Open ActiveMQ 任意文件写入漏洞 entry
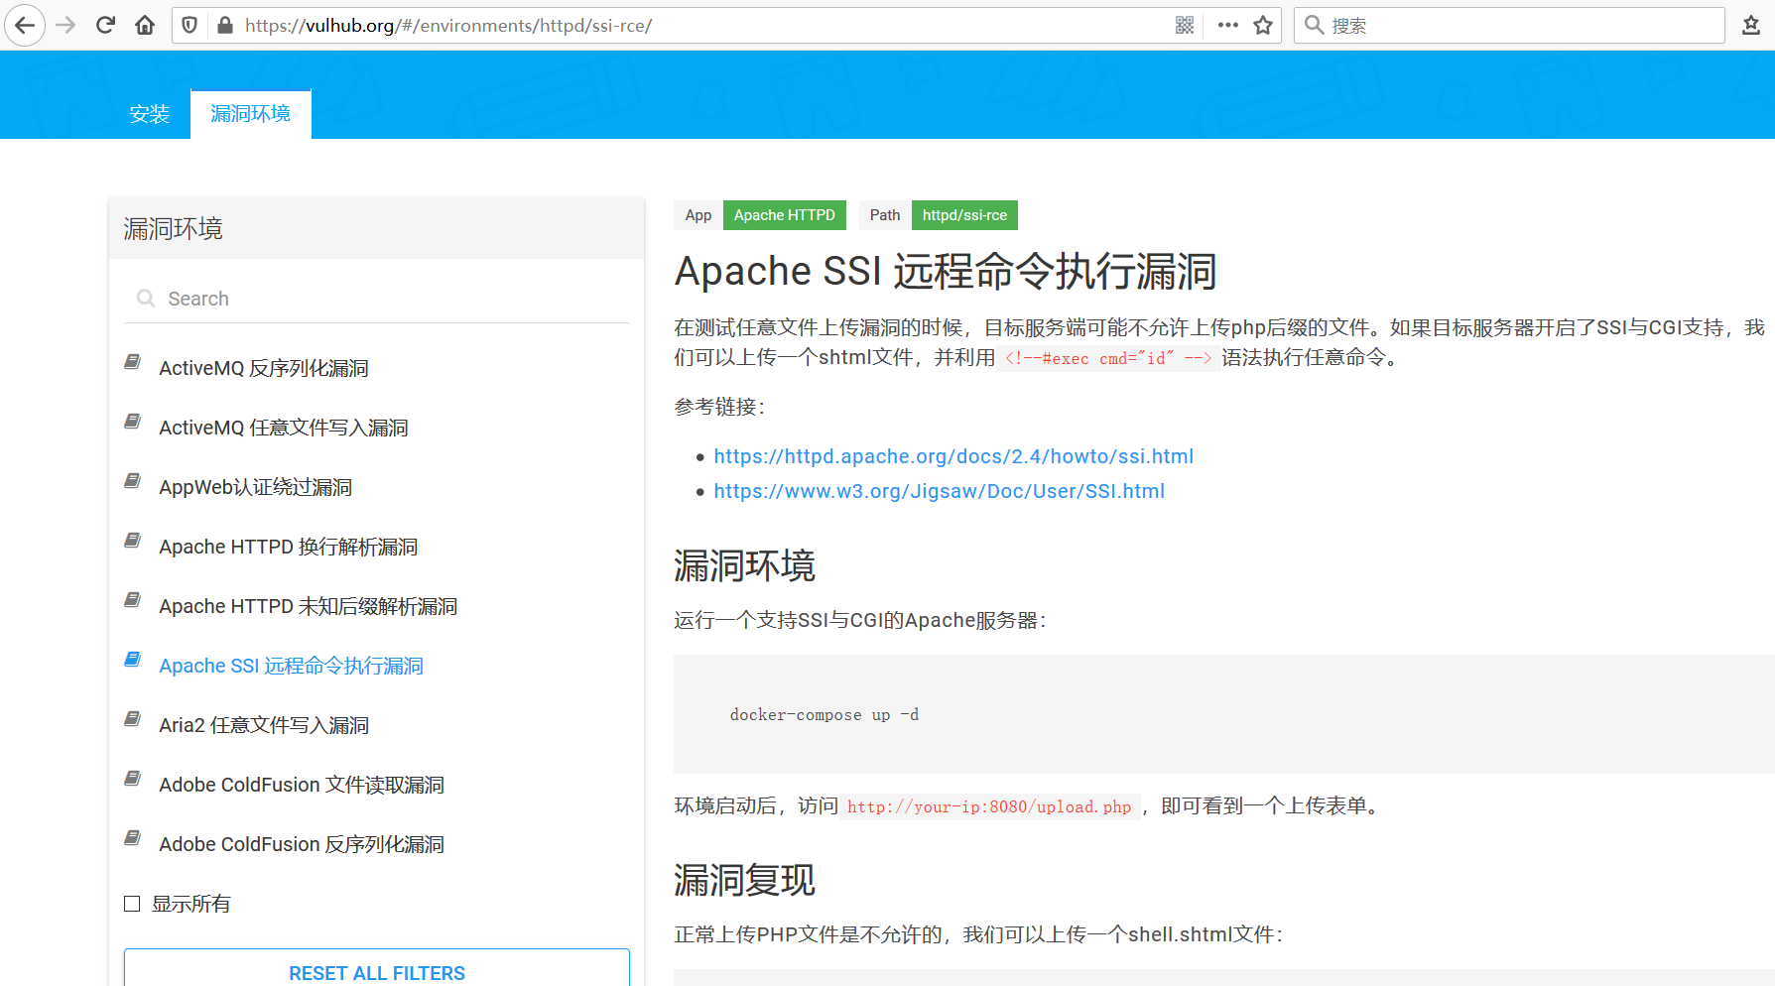1775x986 pixels. [284, 428]
